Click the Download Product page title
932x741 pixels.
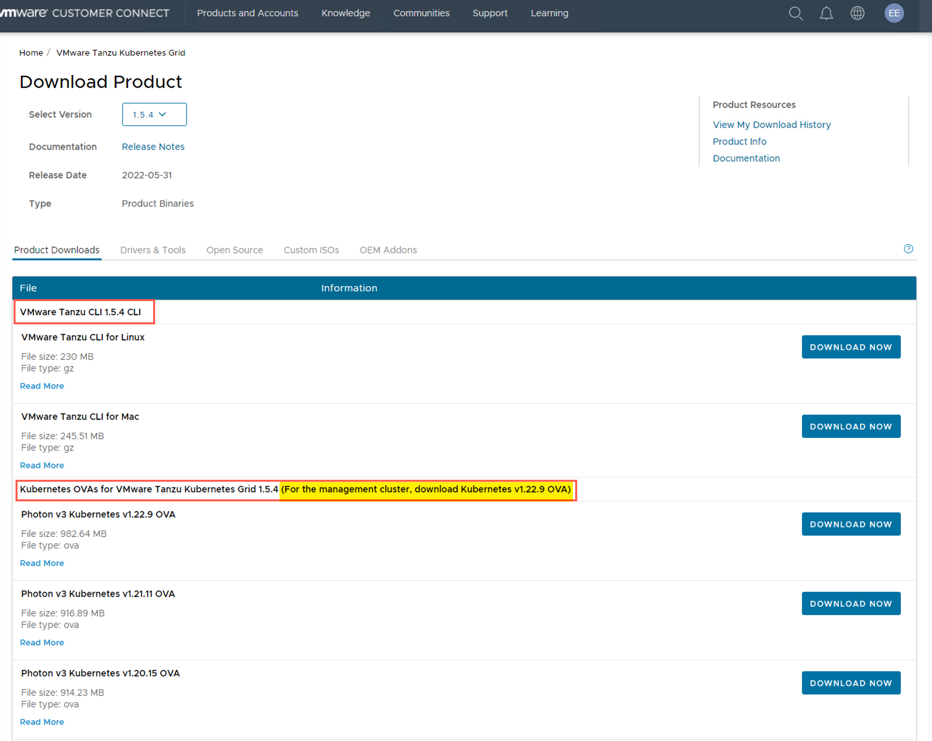[x=101, y=82]
